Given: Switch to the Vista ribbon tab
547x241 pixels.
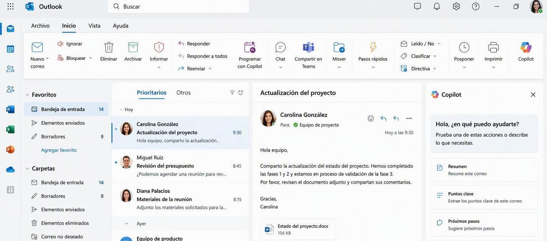Looking at the screenshot, I should (94, 26).
